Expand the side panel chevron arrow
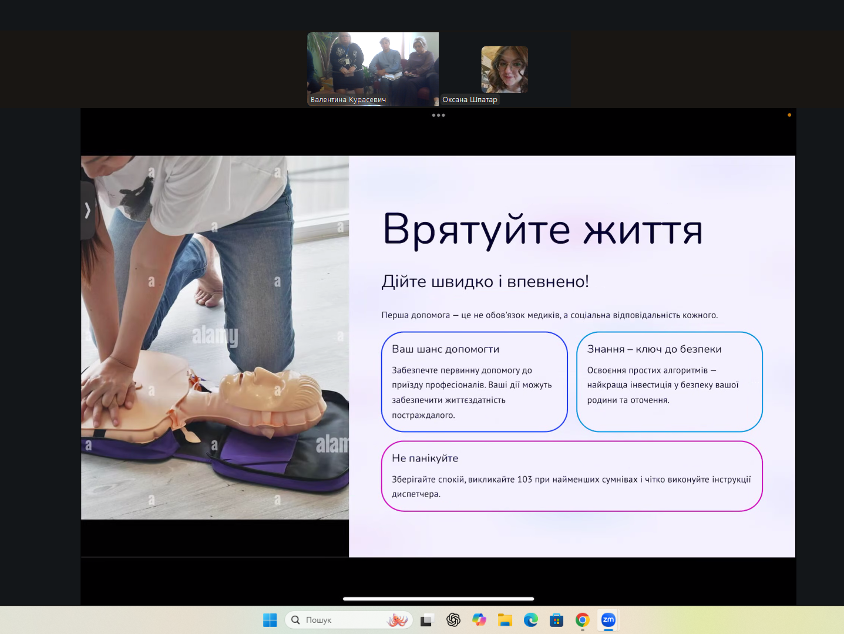Screen dimensions: 844x634 coord(88,210)
